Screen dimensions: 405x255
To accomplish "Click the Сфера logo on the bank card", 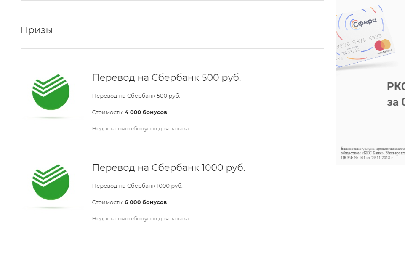I will (364, 23).
